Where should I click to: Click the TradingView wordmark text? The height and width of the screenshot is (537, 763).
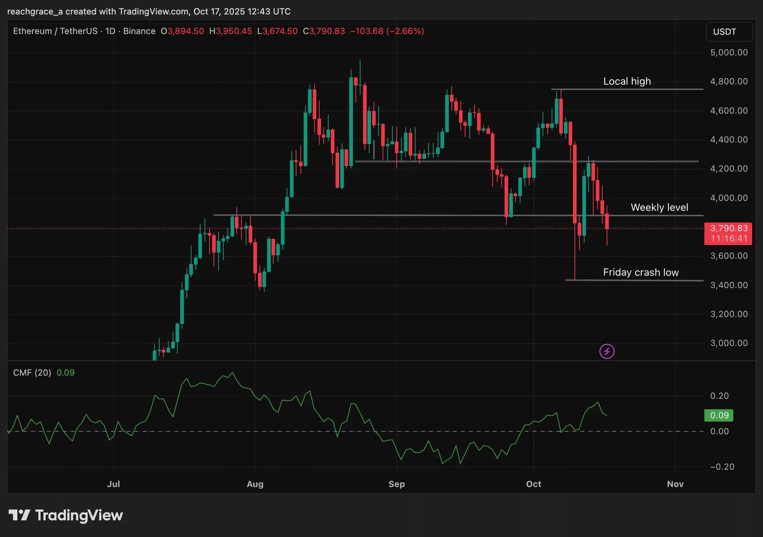tap(79, 515)
